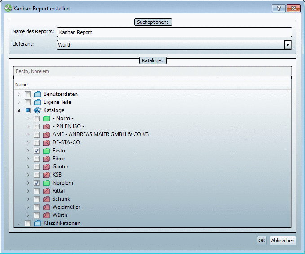This screenshot has height=254, width=305.
Task: Tick the Klassifikationen checkbox
Action: 27,224
